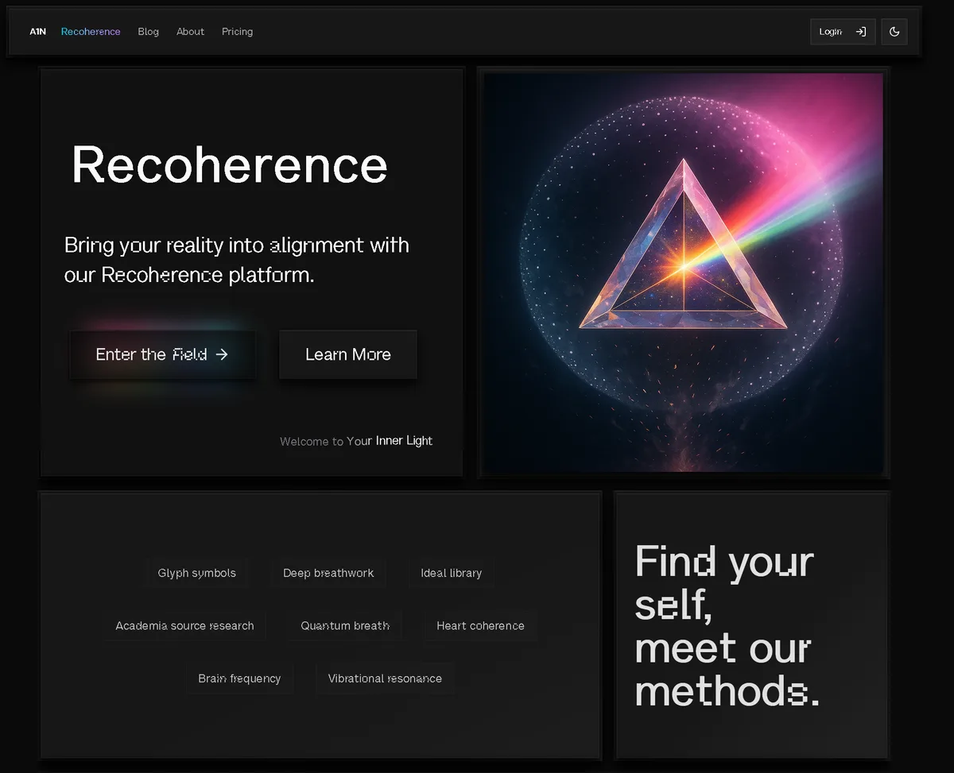This screenshot has width=954, height=773.
Task: Click the Bring your reality tagline
Action: click(x=237, y=260)
